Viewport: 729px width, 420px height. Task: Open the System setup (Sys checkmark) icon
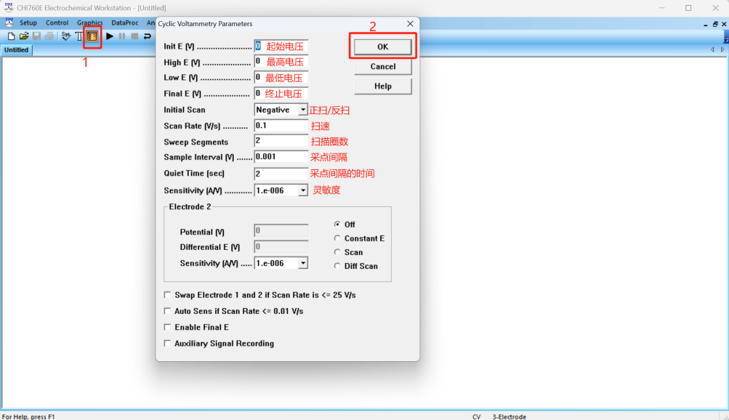(x=66, y=36)
